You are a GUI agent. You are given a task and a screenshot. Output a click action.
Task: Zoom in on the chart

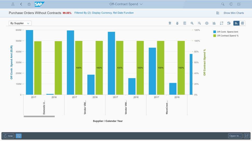(x=192, y=23)
